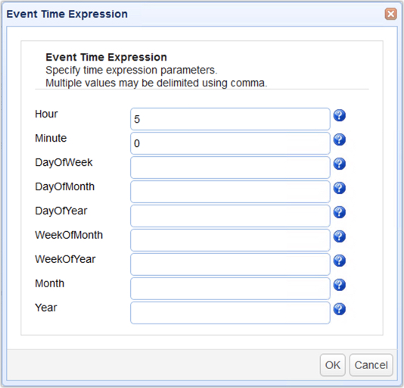Click the WeekOfMonth input box
This screenshot has height=388, width=404.
230,240
